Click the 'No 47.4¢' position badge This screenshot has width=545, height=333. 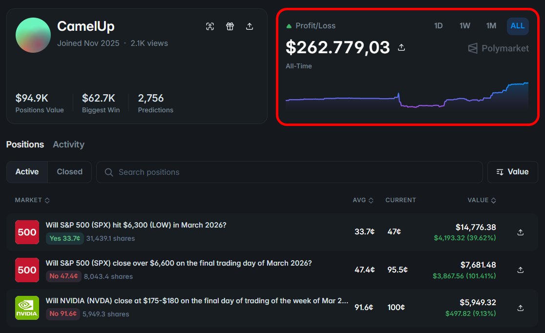pos(63,276)
